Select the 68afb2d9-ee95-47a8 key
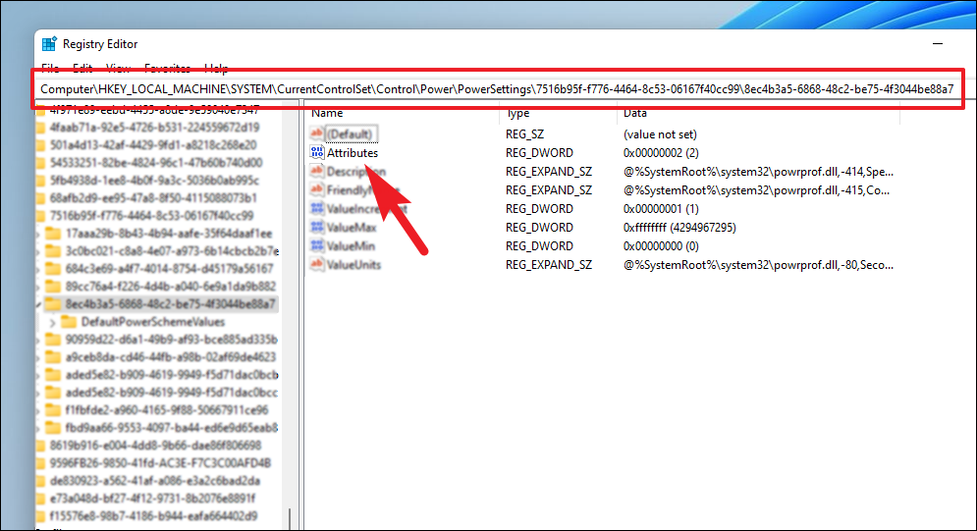This screenshot has height=531, width=977. (153, 198)
